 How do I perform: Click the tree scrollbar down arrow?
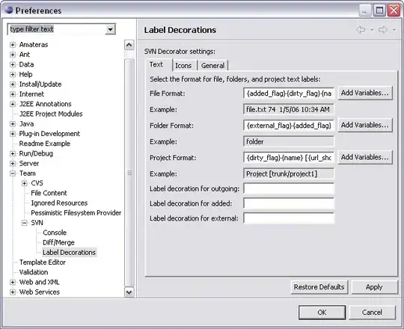click(129, 292)
